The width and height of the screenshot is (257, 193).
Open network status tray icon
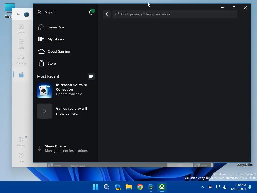point(218,187)
